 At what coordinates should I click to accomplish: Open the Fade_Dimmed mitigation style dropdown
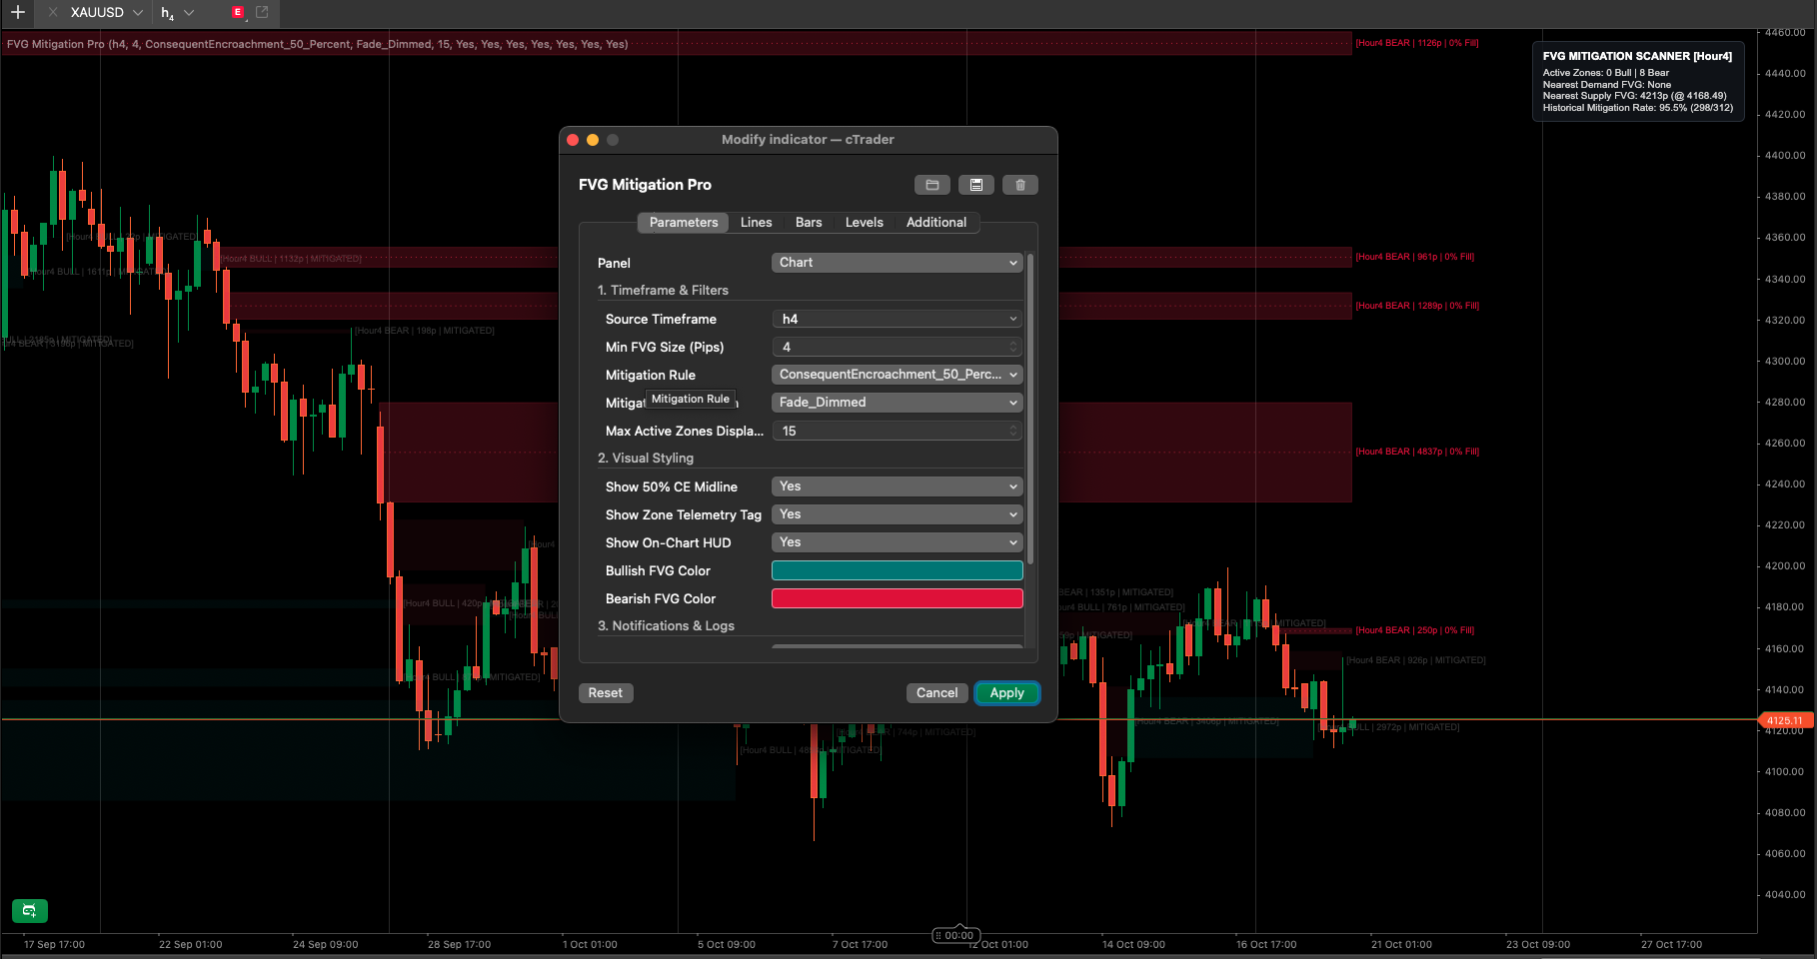coord(897,403)
